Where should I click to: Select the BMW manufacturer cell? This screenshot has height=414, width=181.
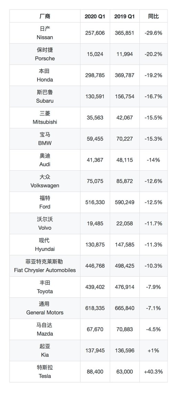(45, 139)
